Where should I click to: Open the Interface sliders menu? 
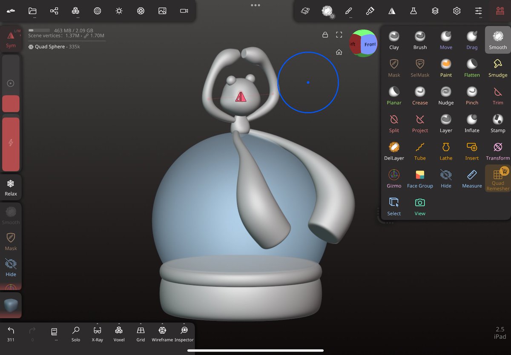click(479, 11)
